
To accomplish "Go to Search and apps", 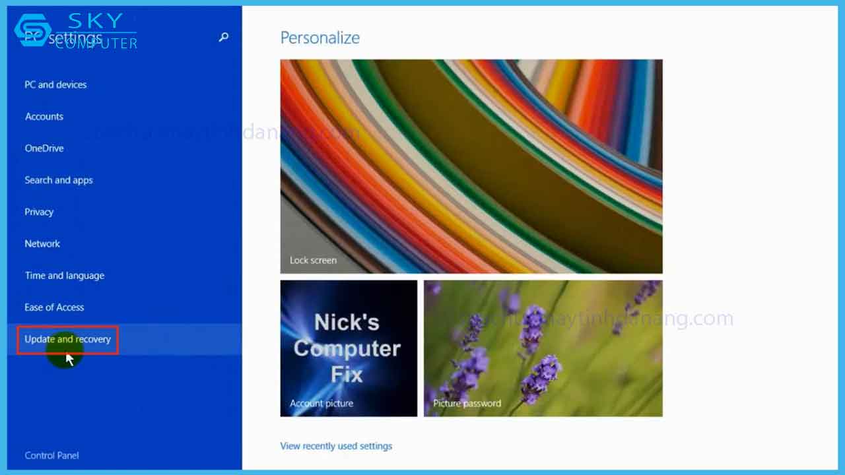I will point(59,180).
